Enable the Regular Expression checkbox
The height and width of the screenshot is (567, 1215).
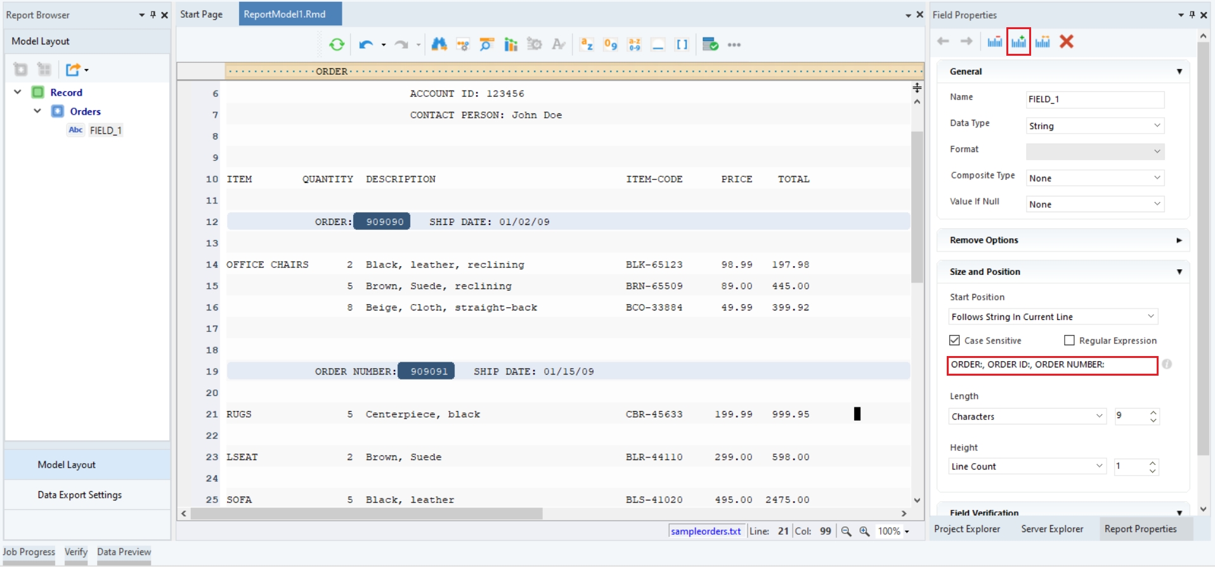(x=1069, y=340)
